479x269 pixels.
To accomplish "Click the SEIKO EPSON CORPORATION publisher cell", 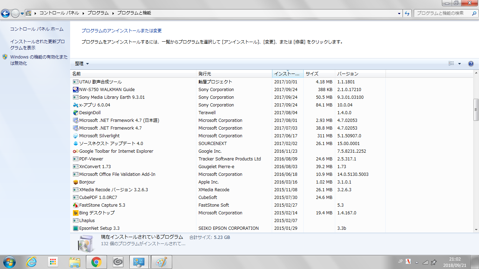I will click(229, 228).
